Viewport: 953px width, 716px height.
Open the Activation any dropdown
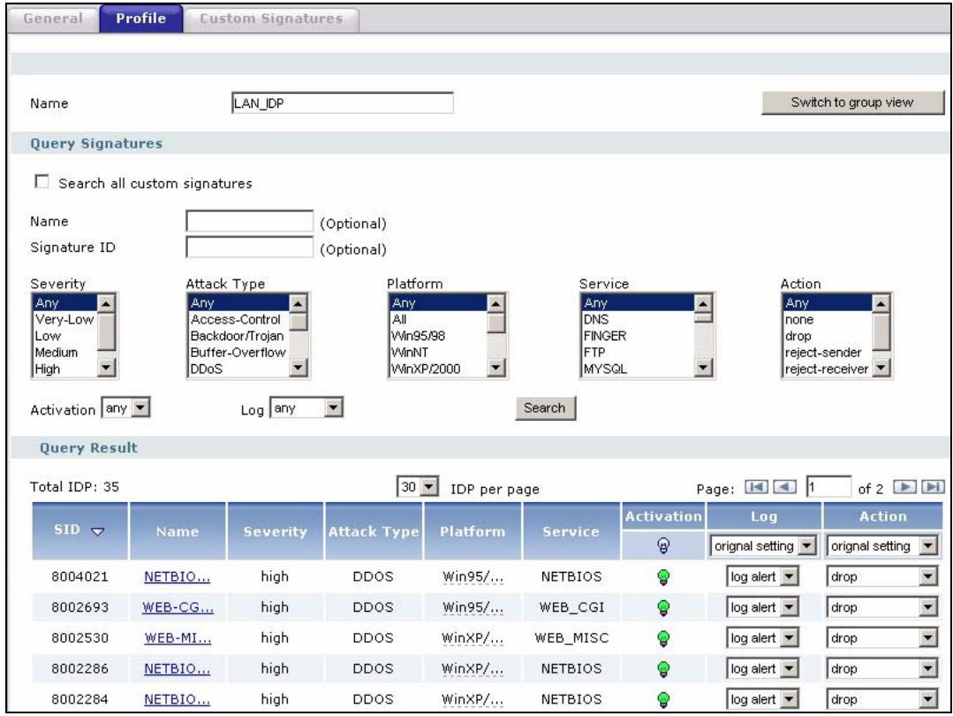125,408
